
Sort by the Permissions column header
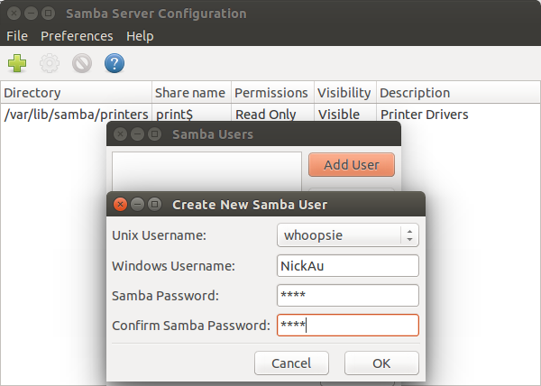[x=272, y=93]
